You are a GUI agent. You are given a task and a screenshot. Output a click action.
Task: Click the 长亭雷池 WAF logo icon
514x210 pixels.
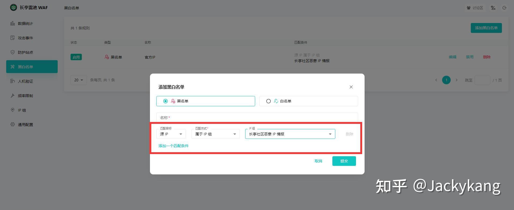13,7
